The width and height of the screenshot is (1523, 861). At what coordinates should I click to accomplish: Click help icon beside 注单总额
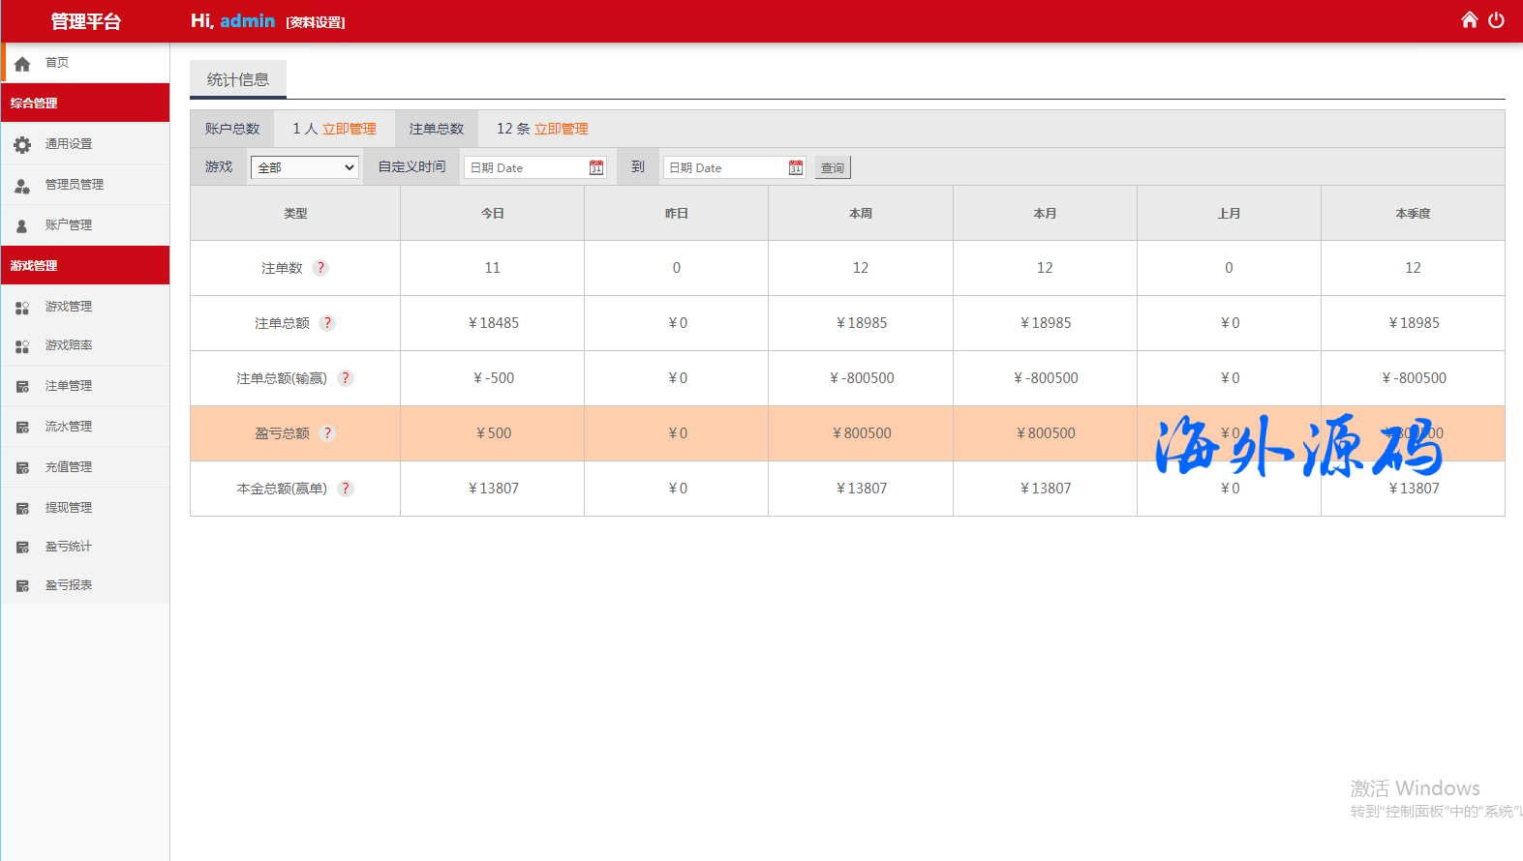[x=327, y=323]
